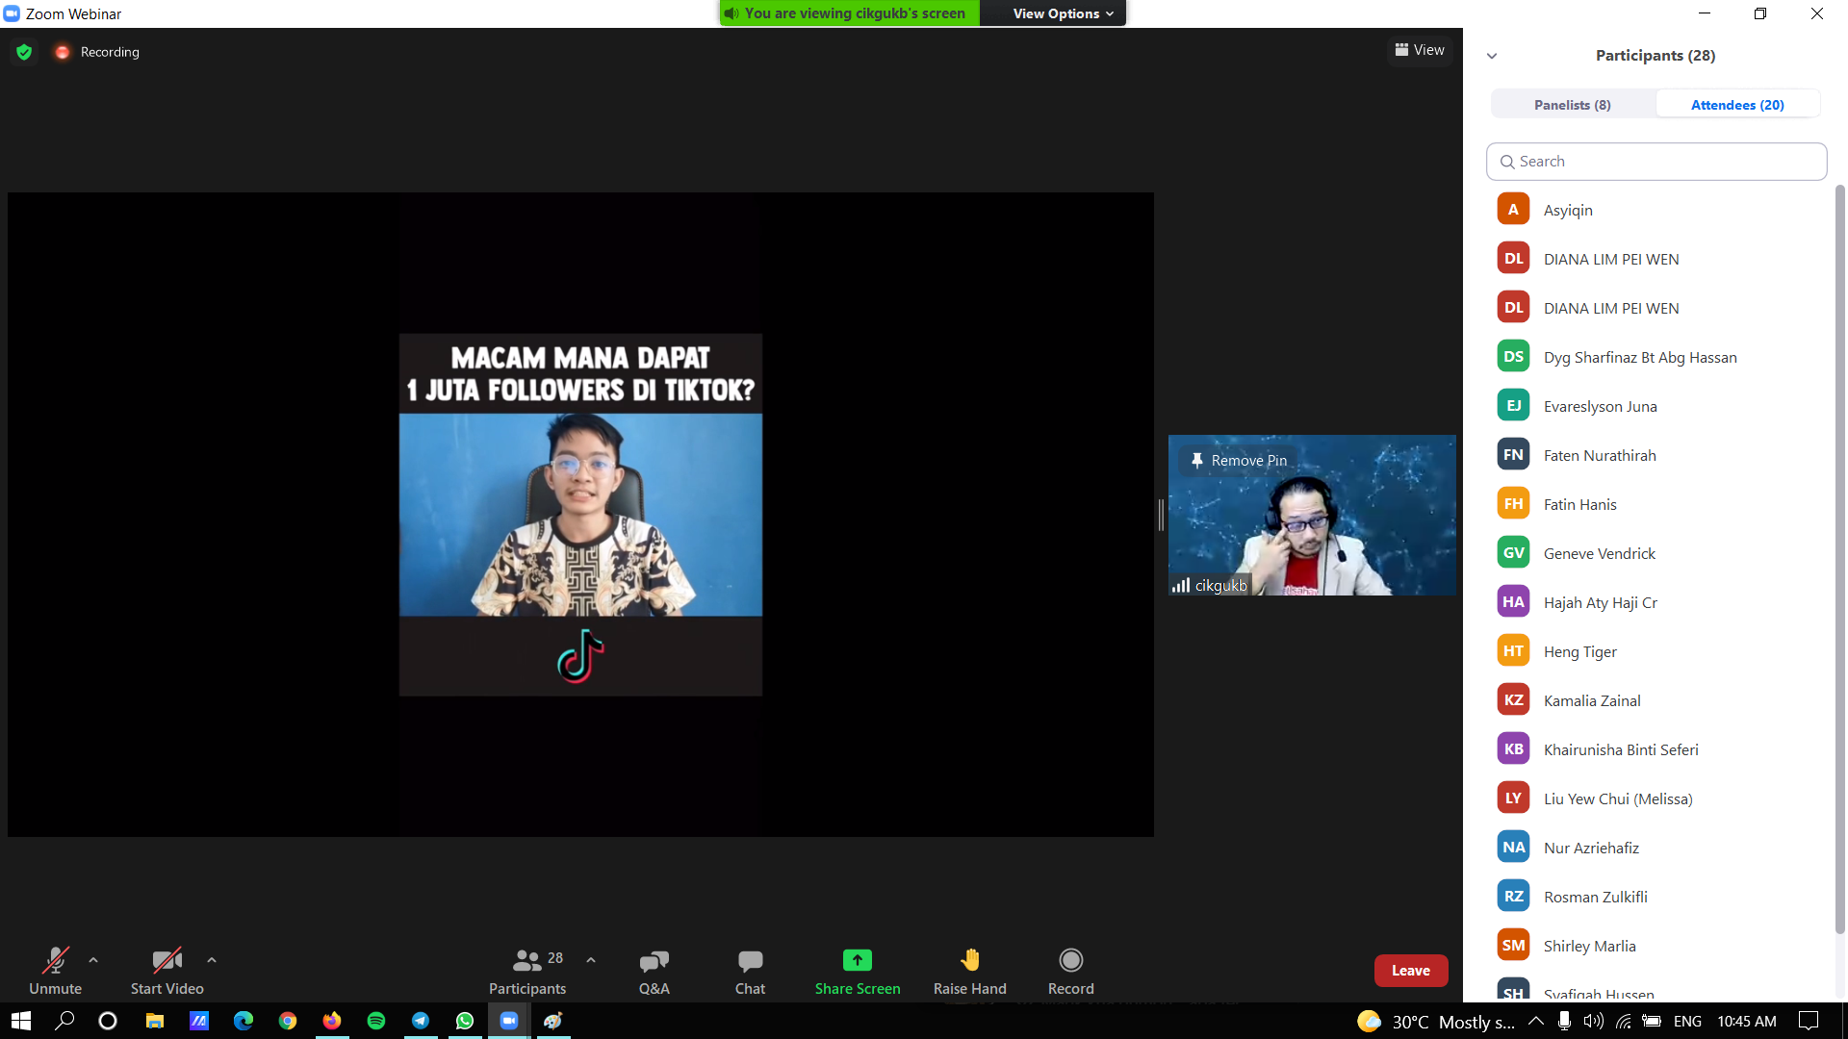1848x1039 pixels.
Task: Select attendee Geneve Vendrick
Action: click(1656, 553)
